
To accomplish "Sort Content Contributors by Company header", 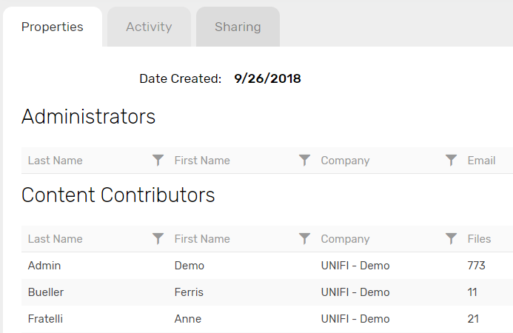I will click(345, 239).
